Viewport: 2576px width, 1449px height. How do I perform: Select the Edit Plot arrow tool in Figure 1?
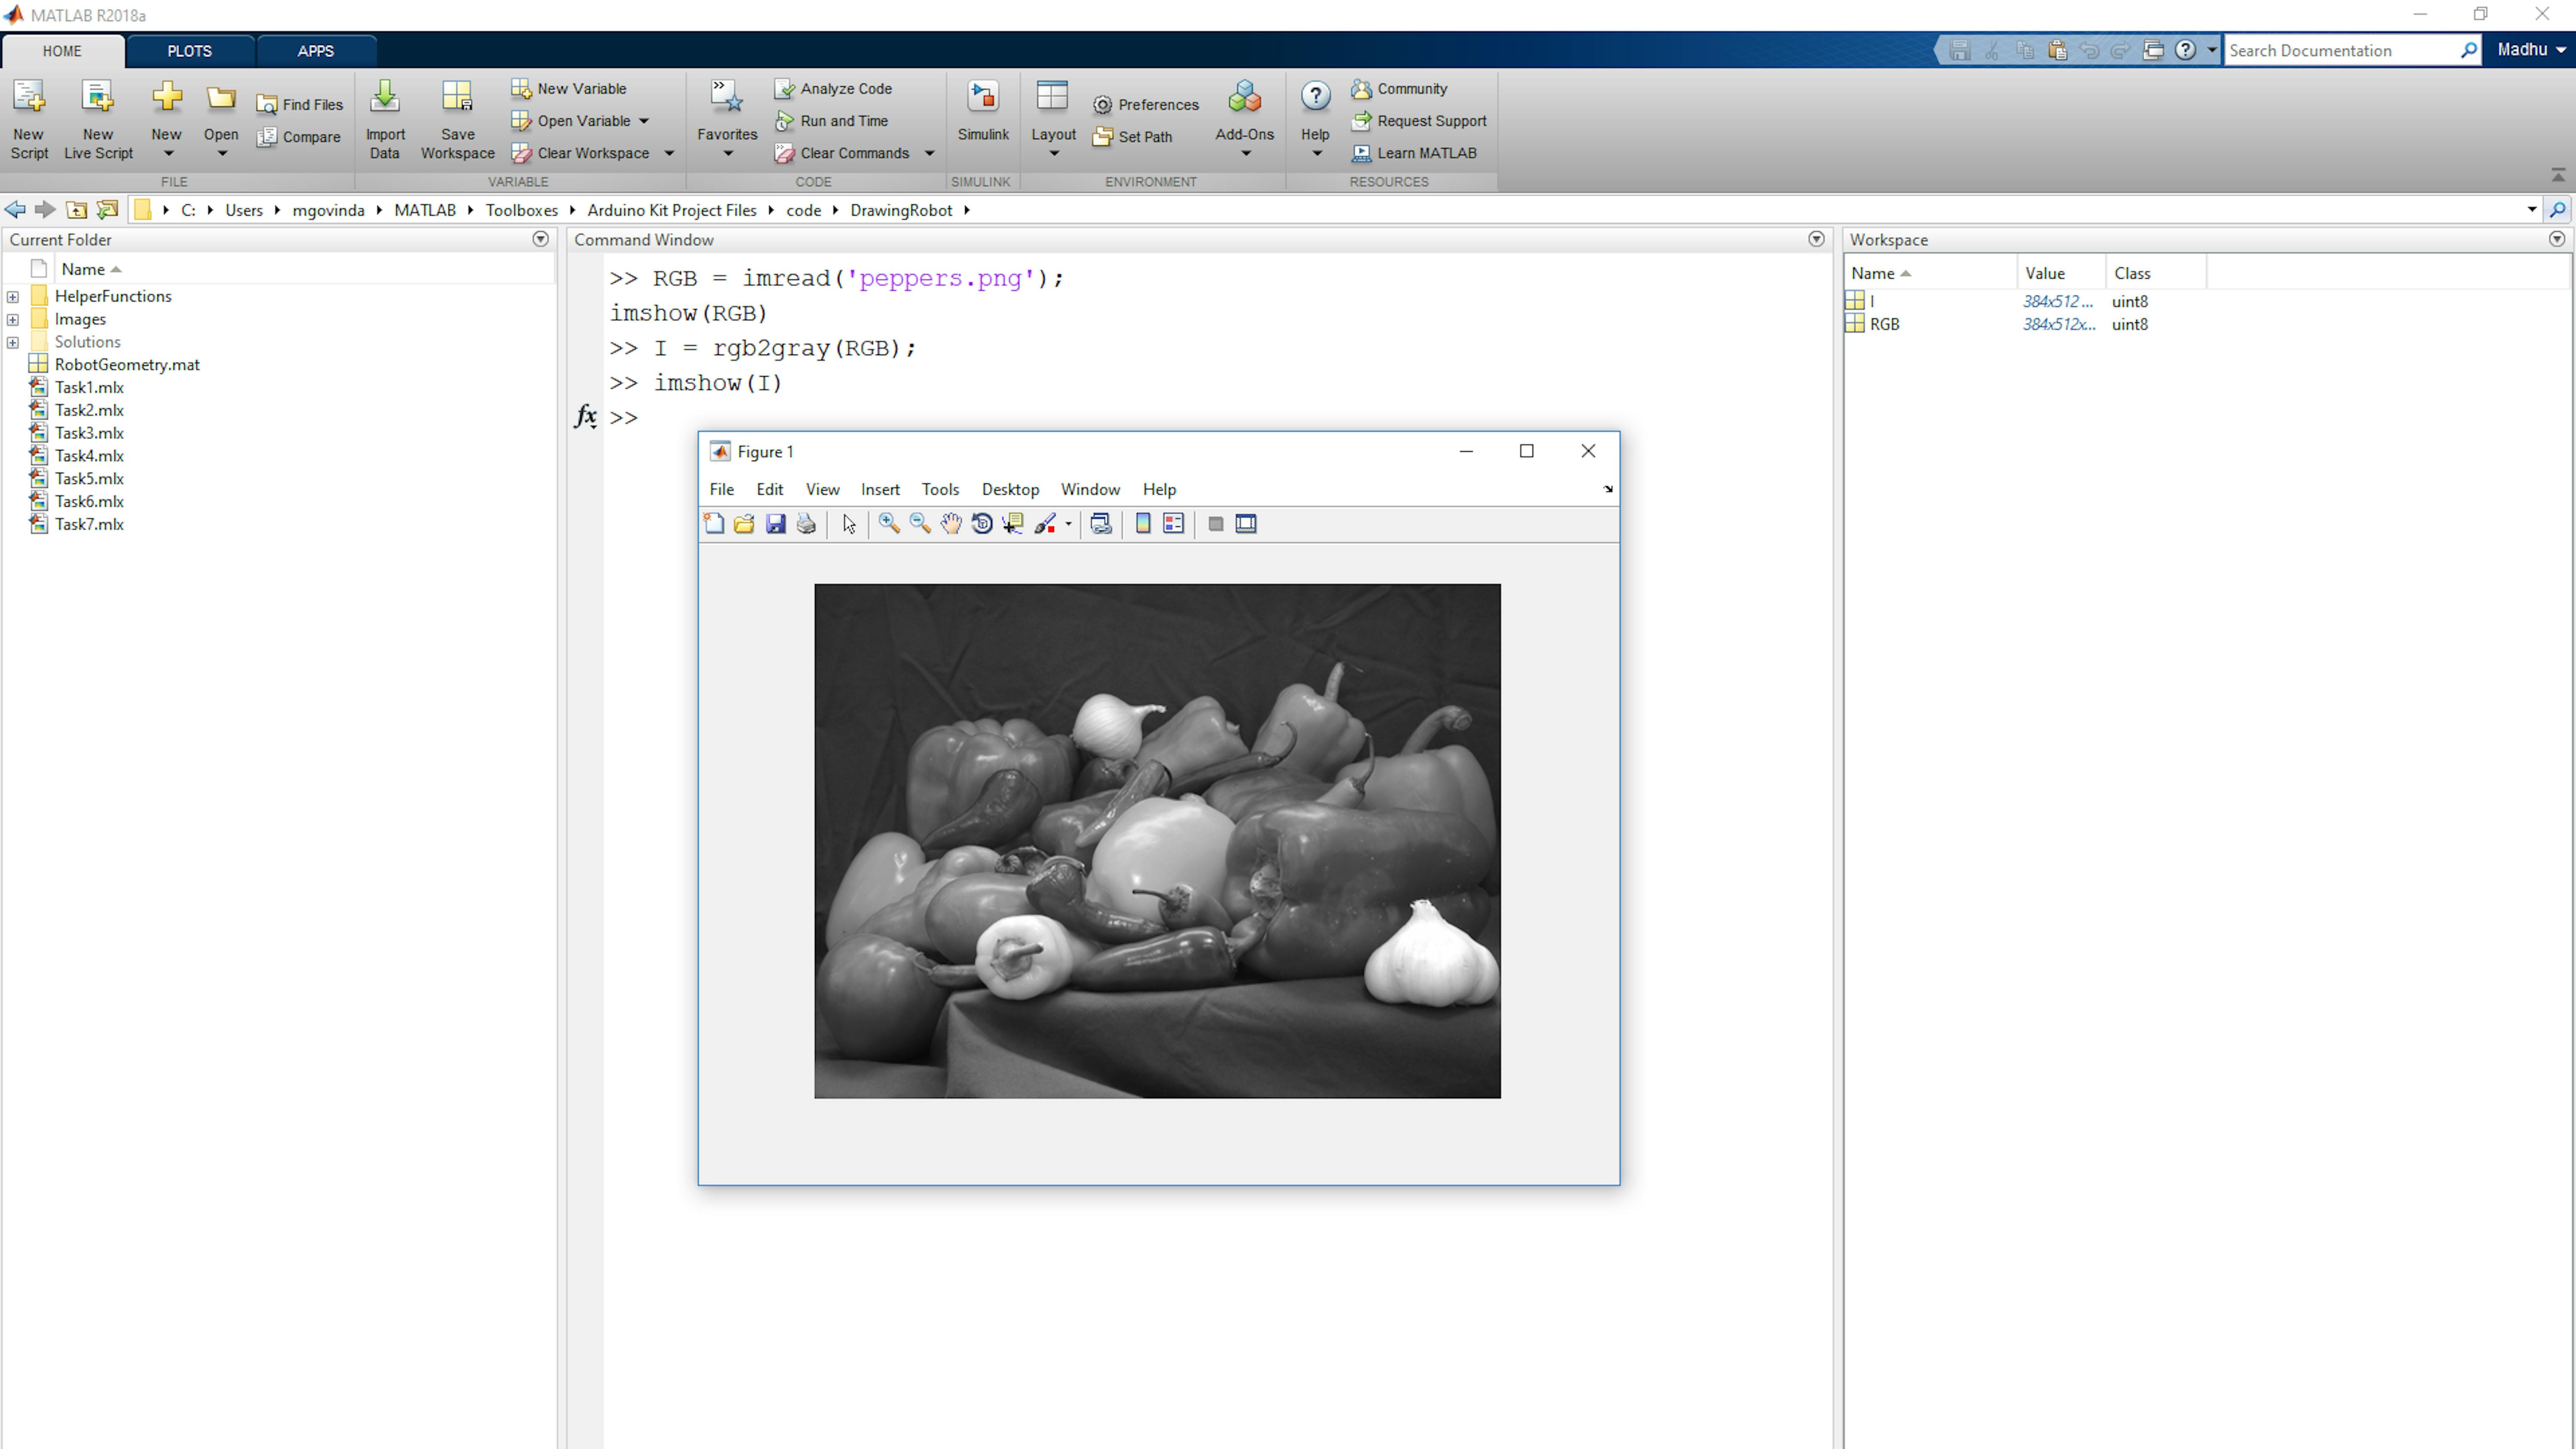[x=849, y=524]
